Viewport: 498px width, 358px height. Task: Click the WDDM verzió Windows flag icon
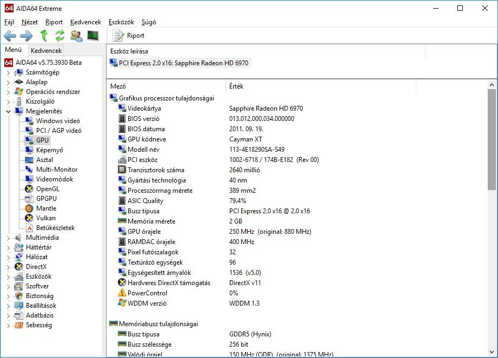(x=122, y=303)
